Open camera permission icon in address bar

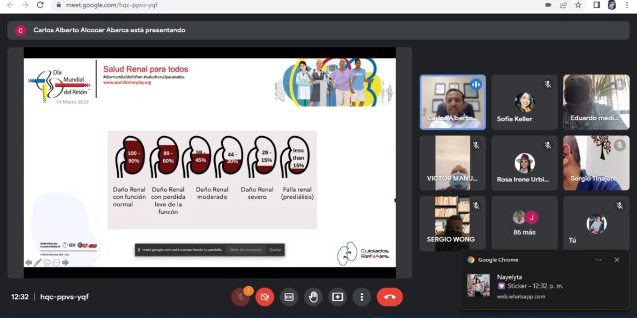[548, 5]
